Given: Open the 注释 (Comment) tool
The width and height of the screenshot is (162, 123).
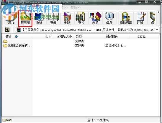Looking at the screenshot, I should 140,18.
